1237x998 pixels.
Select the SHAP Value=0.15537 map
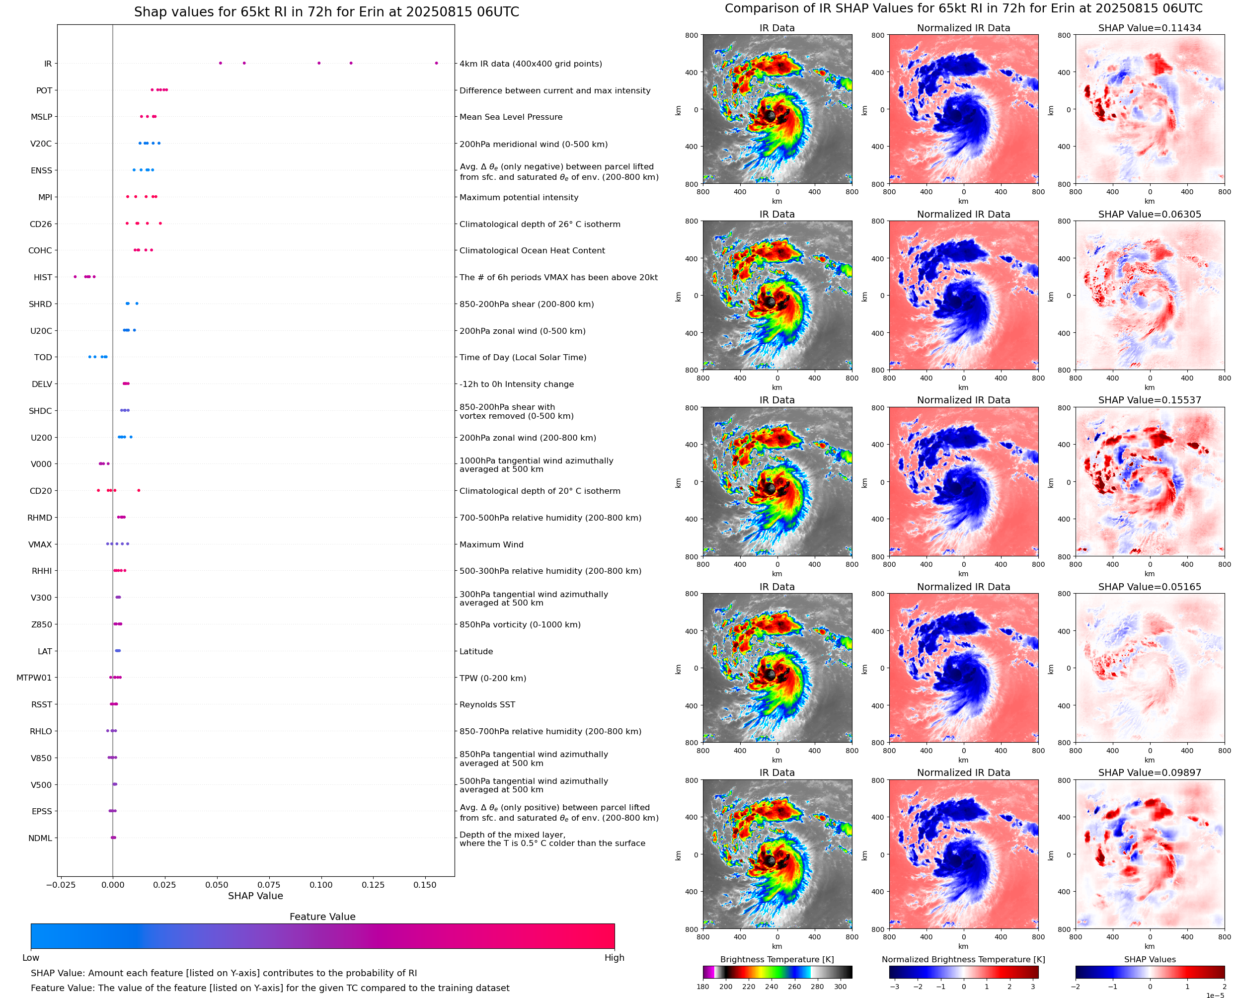point(1150,482)
